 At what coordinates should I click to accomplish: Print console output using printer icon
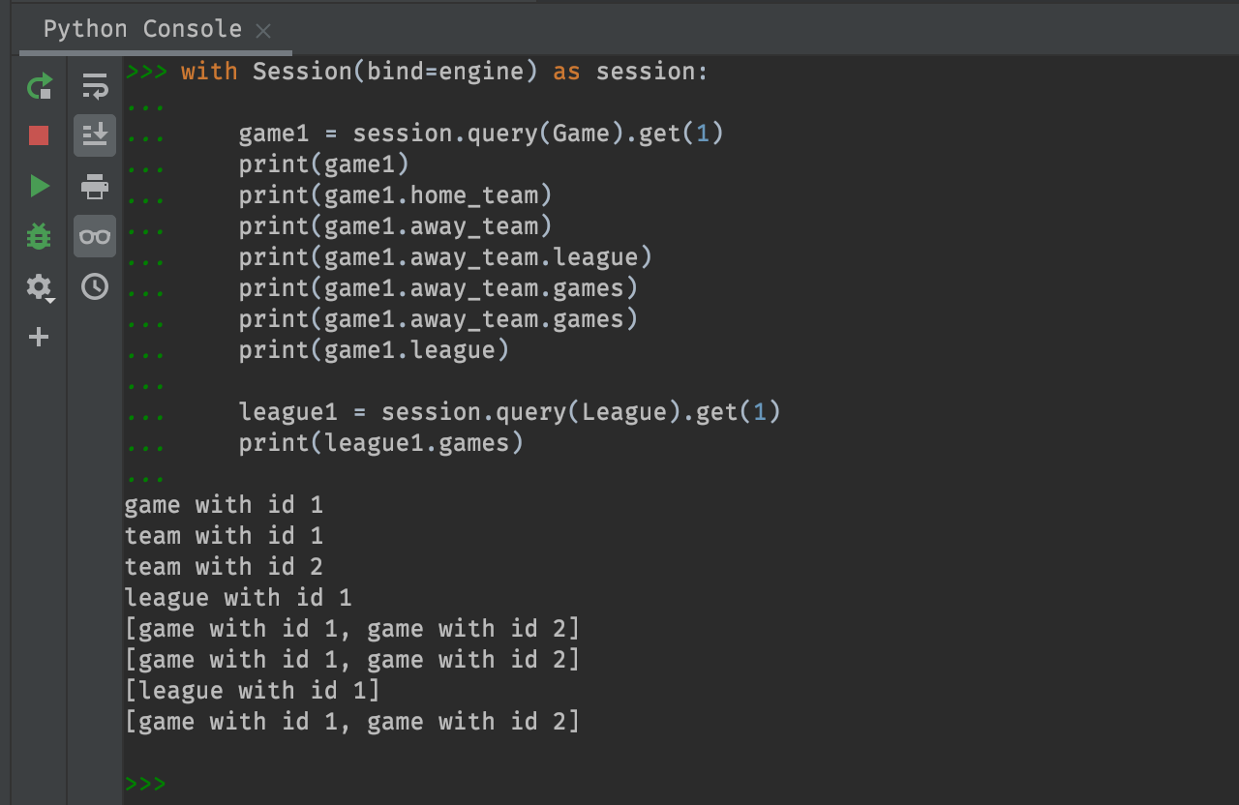pyautogui.click(x=95, y=186)
